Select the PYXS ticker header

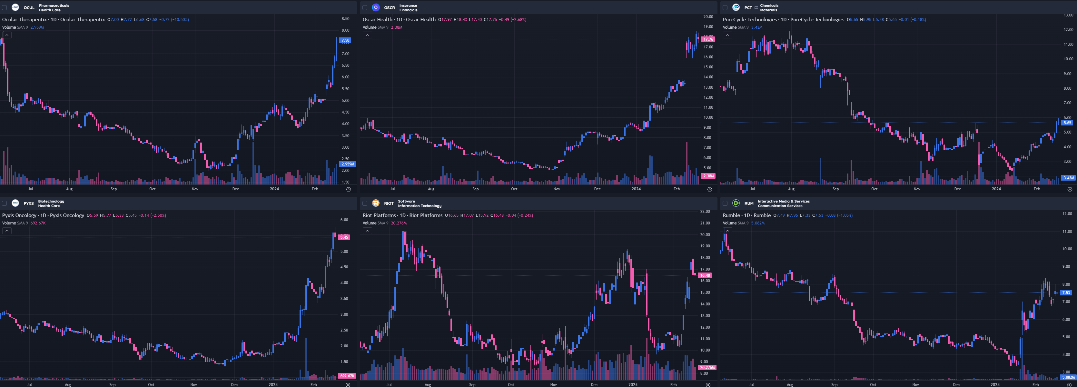[x=28, y=203]
